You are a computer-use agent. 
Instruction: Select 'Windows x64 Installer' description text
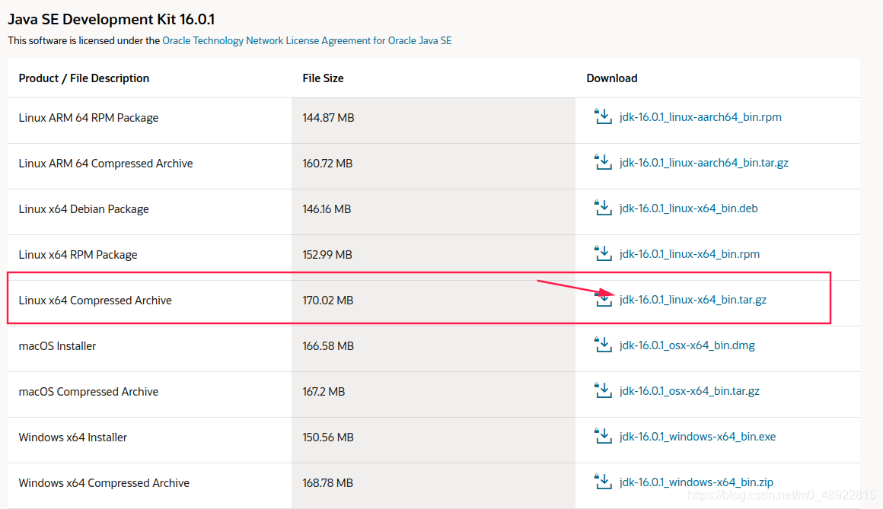pos(72,437)
